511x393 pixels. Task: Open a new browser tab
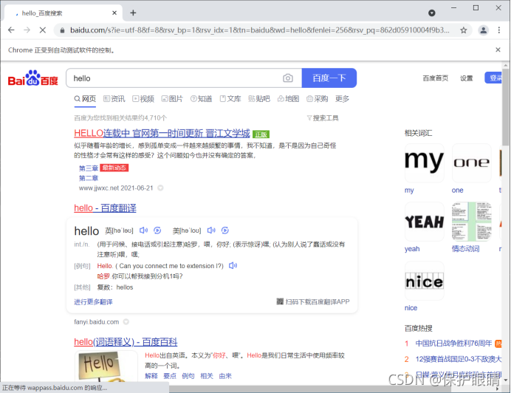[x=133, y=13]
